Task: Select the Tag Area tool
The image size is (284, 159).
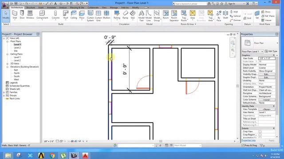Action: point(210,16)
